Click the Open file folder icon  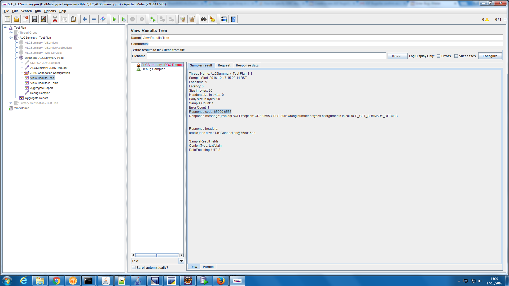tap(16, 19)
